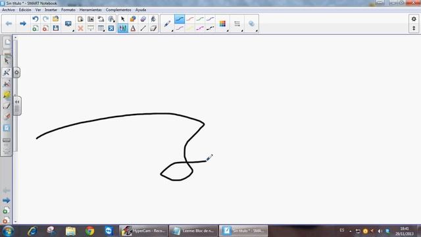Open the Complementos menu
This screenshot has height=237, width=421.
[x=118, y=10]
